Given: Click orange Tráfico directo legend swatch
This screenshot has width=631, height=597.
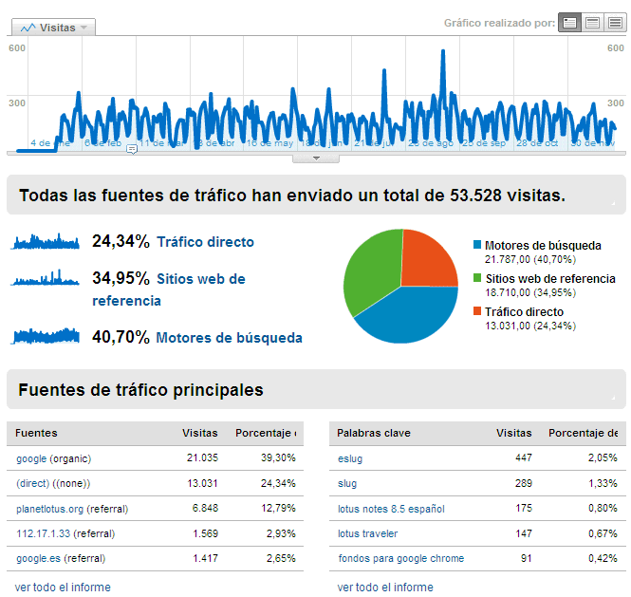Looking at the screenshot, I should (477, 310).
